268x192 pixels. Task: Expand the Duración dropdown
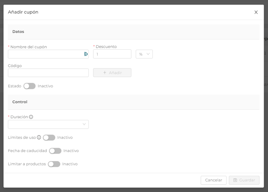(x=48, y=124)
